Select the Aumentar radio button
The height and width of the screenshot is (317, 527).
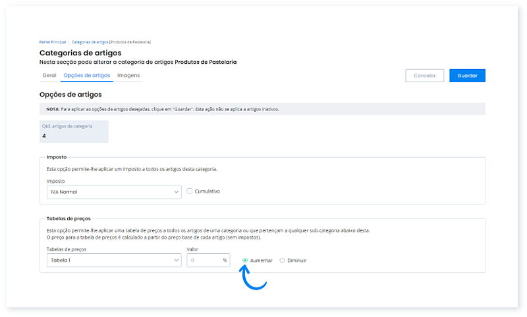pyautogui.click(x=245, y=260)
